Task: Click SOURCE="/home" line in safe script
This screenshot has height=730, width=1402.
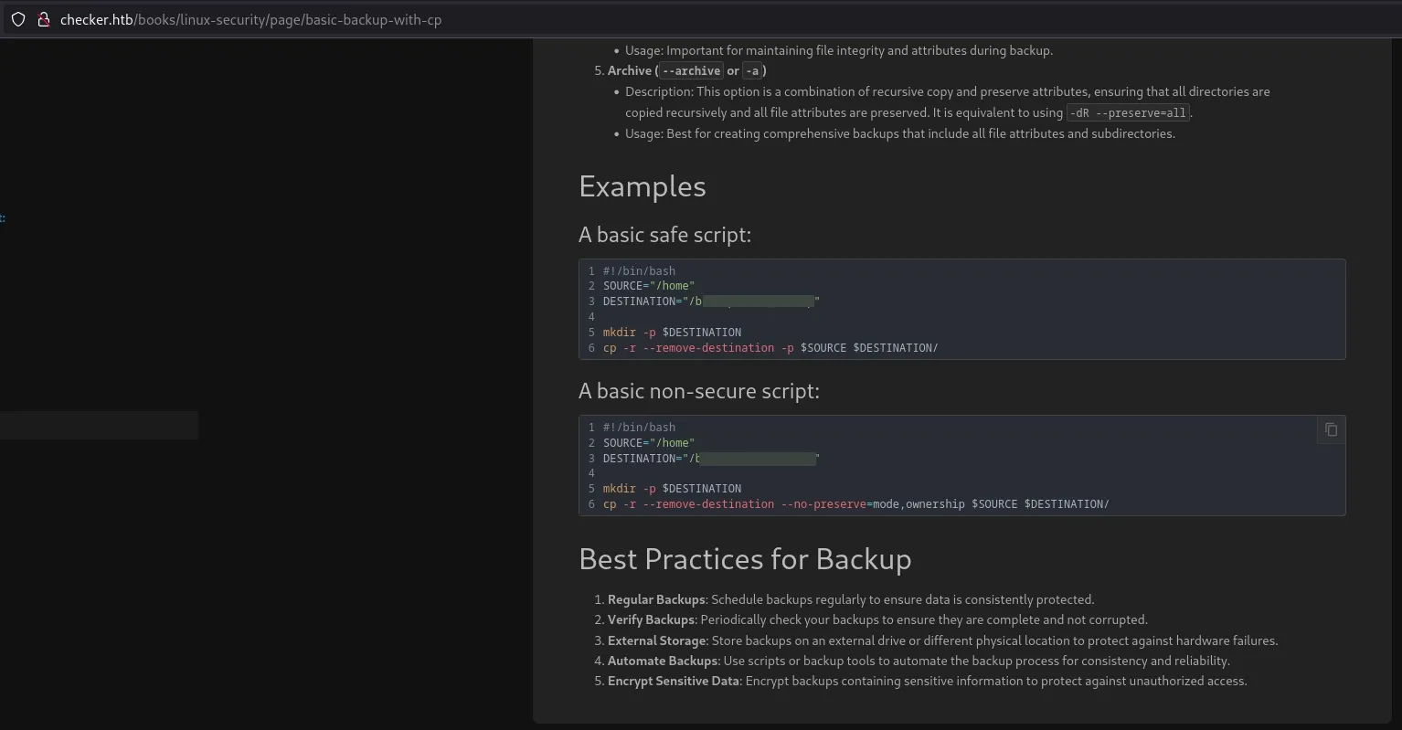Action: click(649, 286)
